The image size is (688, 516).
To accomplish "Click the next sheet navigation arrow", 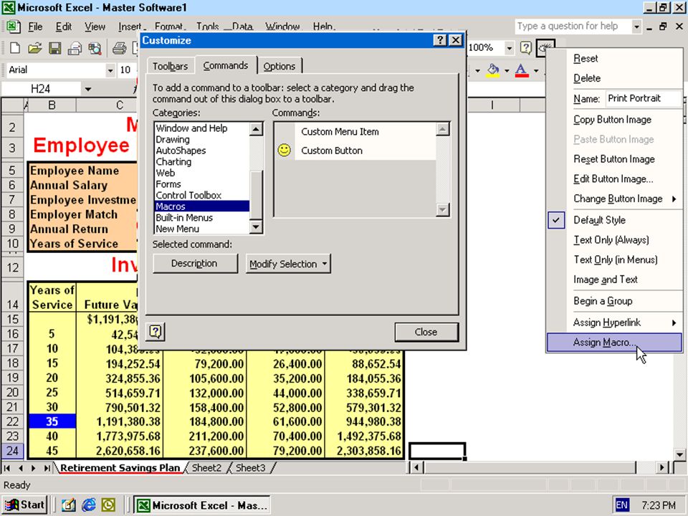I will point(34,468).
